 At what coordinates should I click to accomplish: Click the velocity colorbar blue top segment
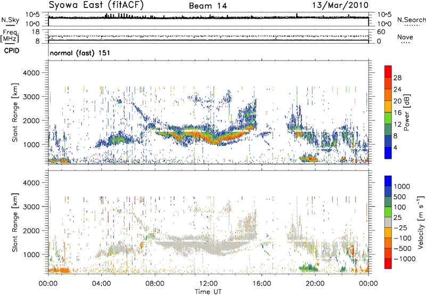pos(388,181)
